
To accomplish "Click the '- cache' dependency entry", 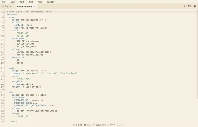I will point(18,63).
